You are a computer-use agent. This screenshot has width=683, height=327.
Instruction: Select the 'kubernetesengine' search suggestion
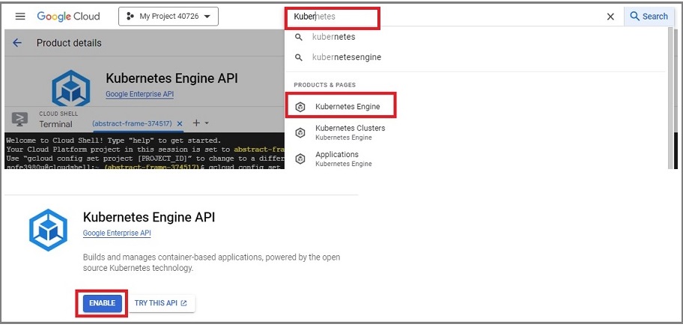347,57
